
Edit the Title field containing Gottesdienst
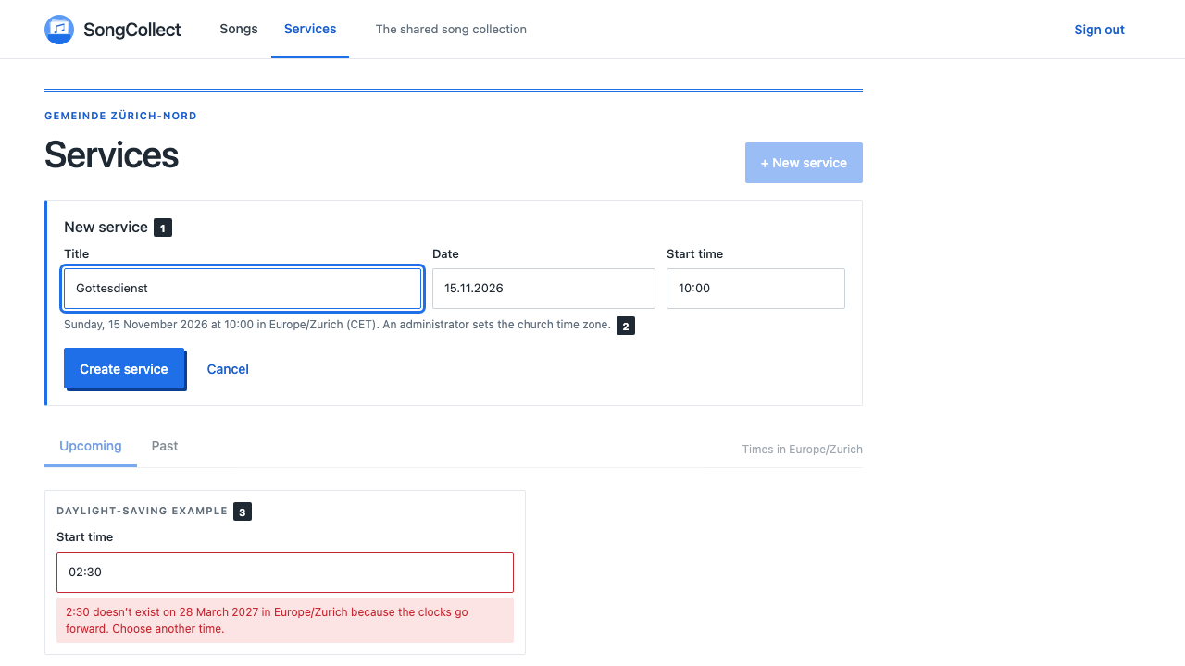pos(243,289)
